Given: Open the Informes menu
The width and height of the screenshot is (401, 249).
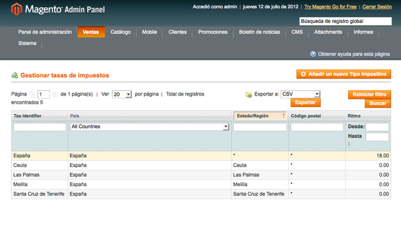Looking at the screenshot, I should 363,32.
